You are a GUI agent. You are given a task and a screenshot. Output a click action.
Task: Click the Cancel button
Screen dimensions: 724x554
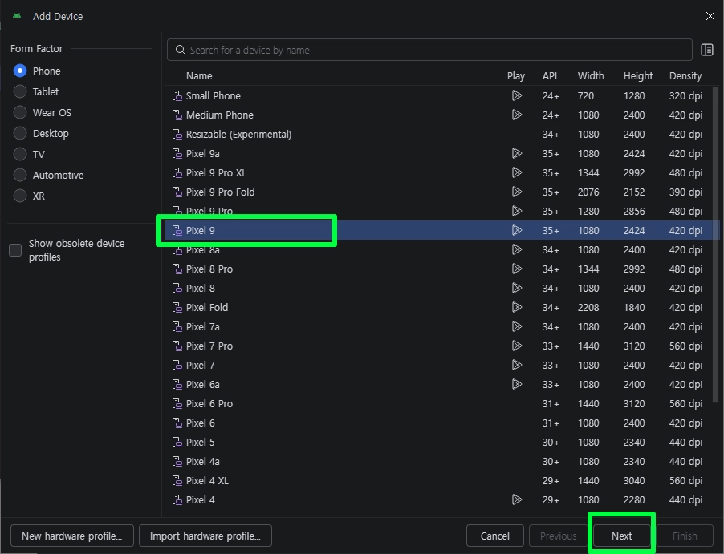click(495, 536)
